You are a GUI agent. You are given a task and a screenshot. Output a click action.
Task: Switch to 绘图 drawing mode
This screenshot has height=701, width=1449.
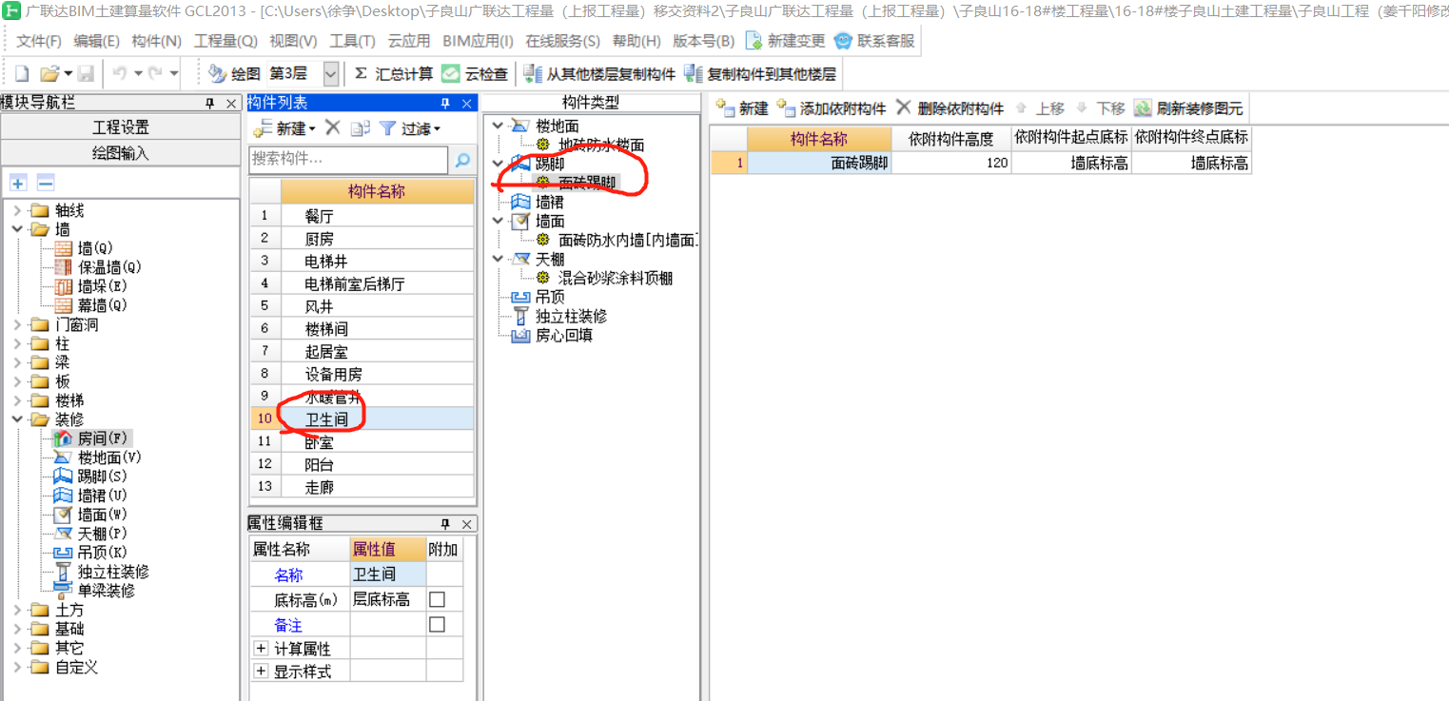(x=233, y=73)
